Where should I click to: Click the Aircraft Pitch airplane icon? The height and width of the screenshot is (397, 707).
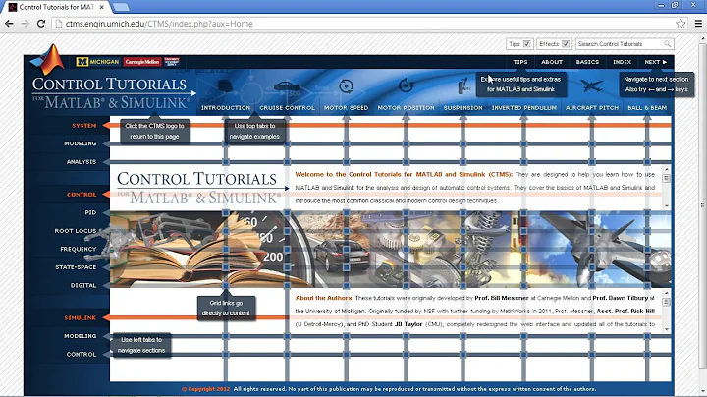pos(591,85)
